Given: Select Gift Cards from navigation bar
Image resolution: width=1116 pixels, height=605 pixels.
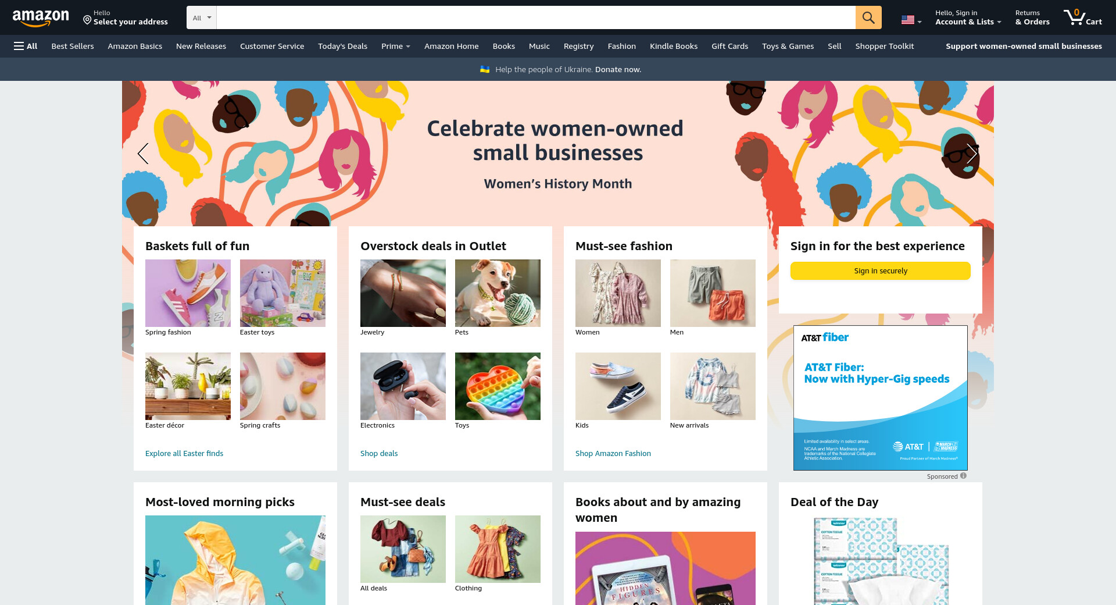Looking at the screenshot, I should (x=729, y=46).
